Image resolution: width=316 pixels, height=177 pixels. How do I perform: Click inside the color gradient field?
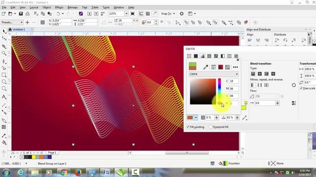pyautogui.click(x=203, y=91)
